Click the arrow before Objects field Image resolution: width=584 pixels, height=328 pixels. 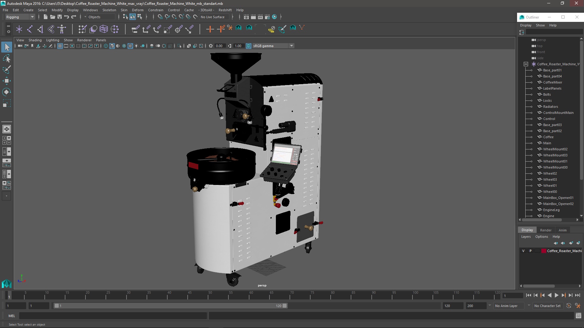tap(85, 17)
